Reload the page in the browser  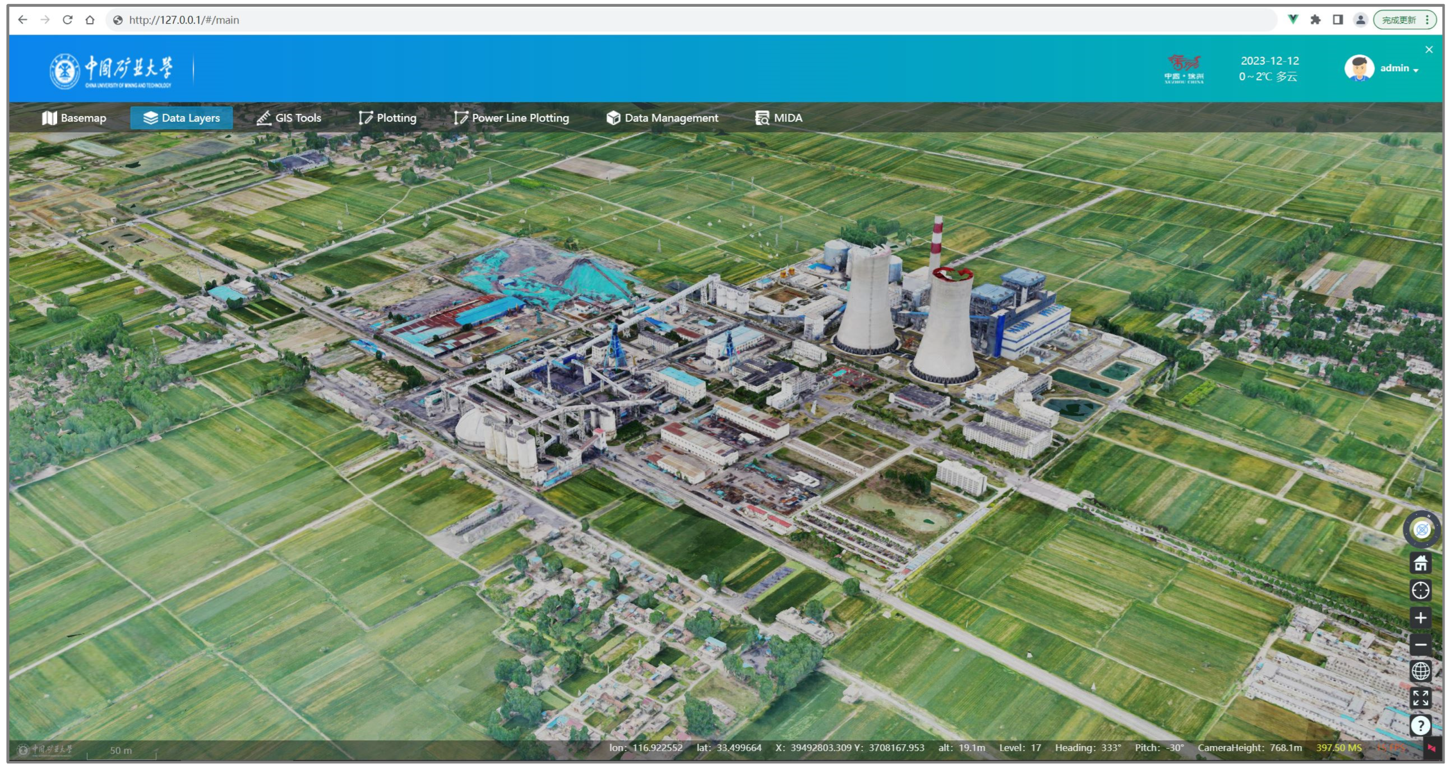coord(67,20)
